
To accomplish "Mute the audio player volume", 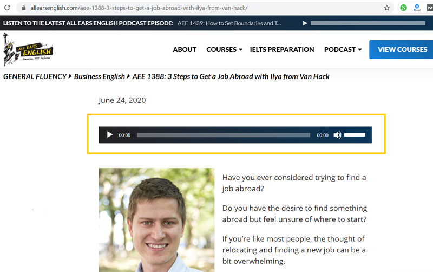I will pos(337,135).
